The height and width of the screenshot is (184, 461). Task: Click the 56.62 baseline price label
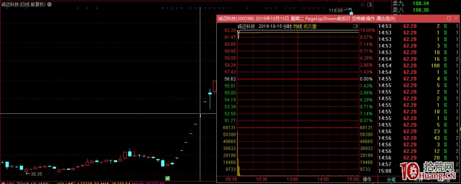pyautogui.click(x=230, y=79)
